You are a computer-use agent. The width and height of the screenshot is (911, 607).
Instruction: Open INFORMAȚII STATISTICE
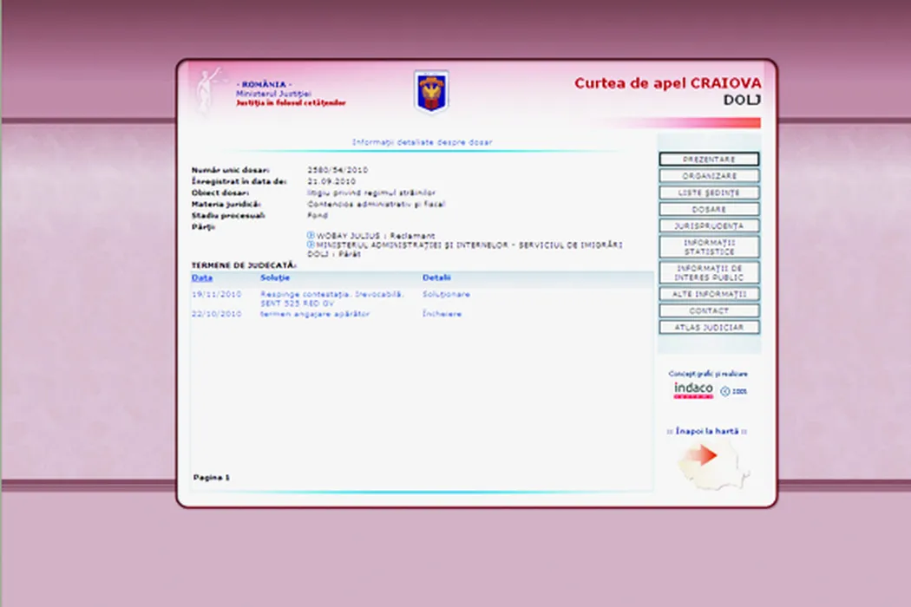[x=709, y=247]
